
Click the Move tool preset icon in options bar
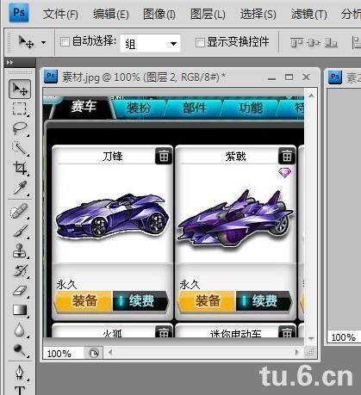(26, 42)
